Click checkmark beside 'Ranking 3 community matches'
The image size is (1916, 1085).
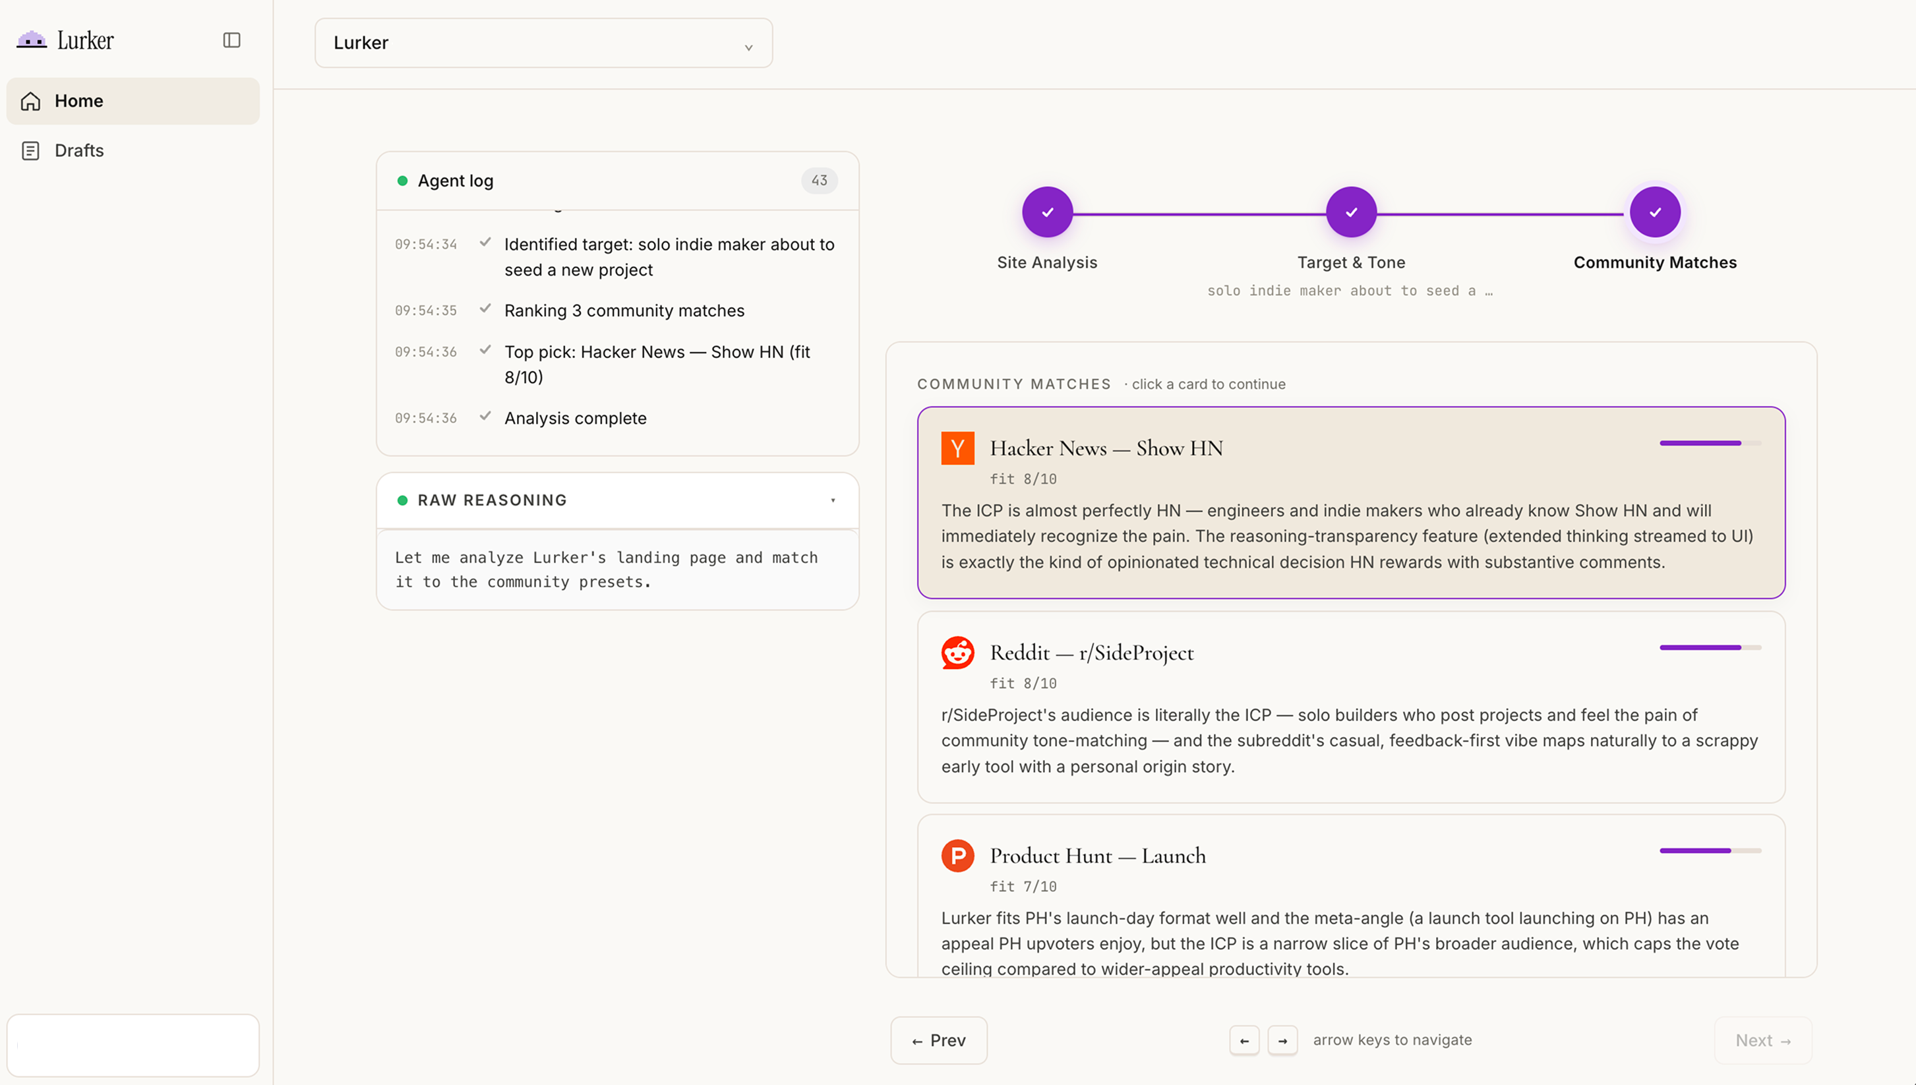[485, 308]
